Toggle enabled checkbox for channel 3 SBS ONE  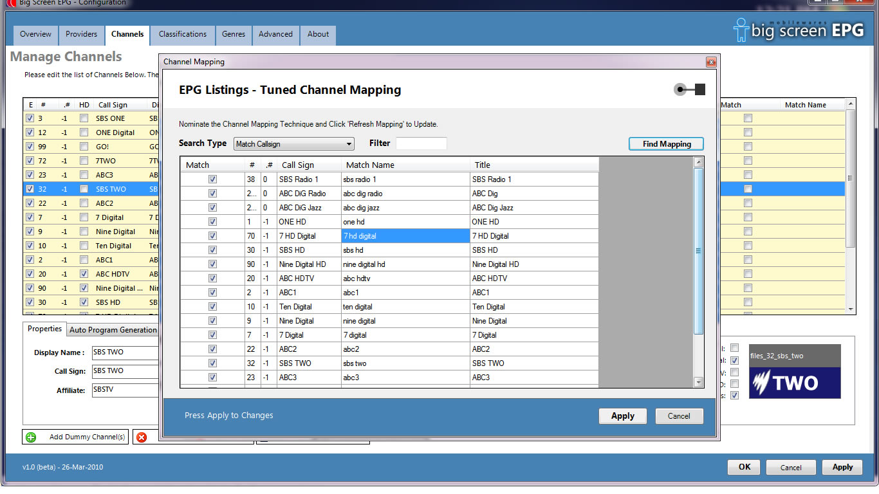click(x=30, y=118)
